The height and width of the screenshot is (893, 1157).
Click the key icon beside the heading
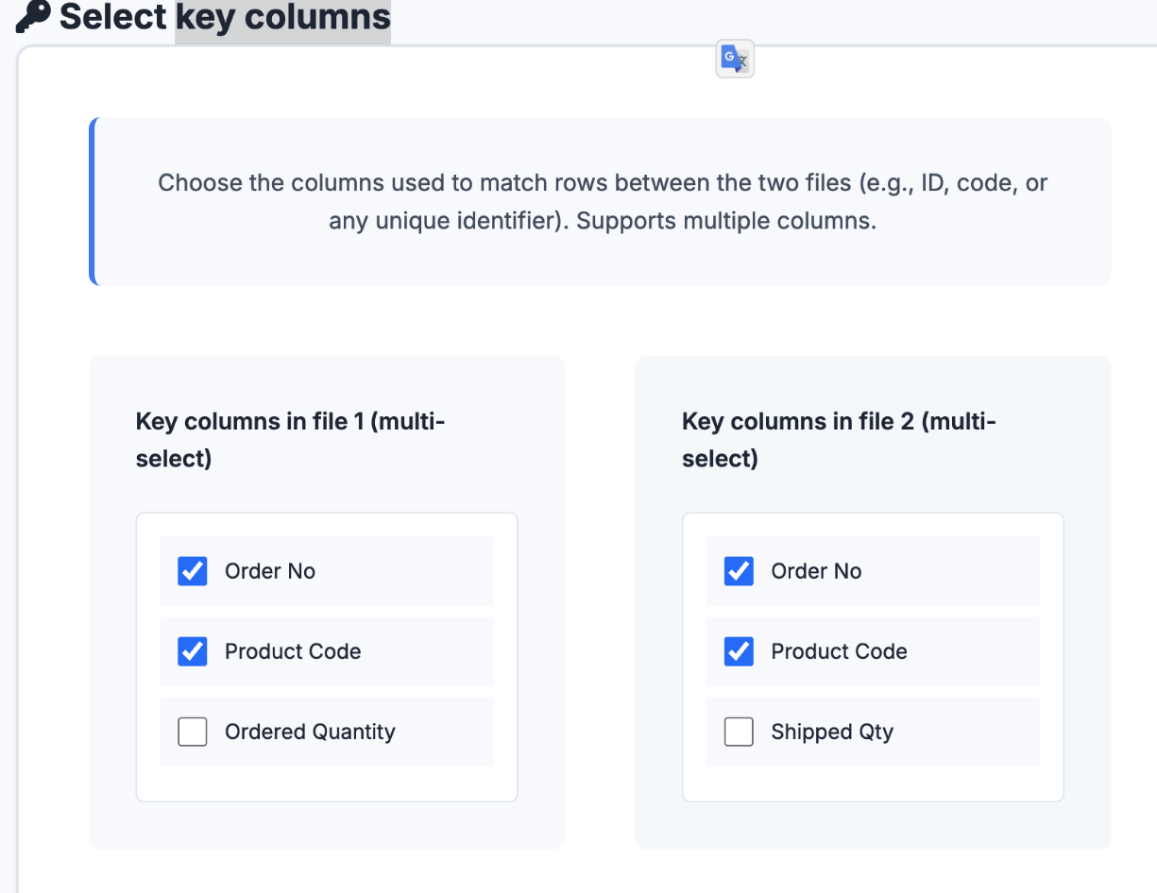click(x=33, y=16)
